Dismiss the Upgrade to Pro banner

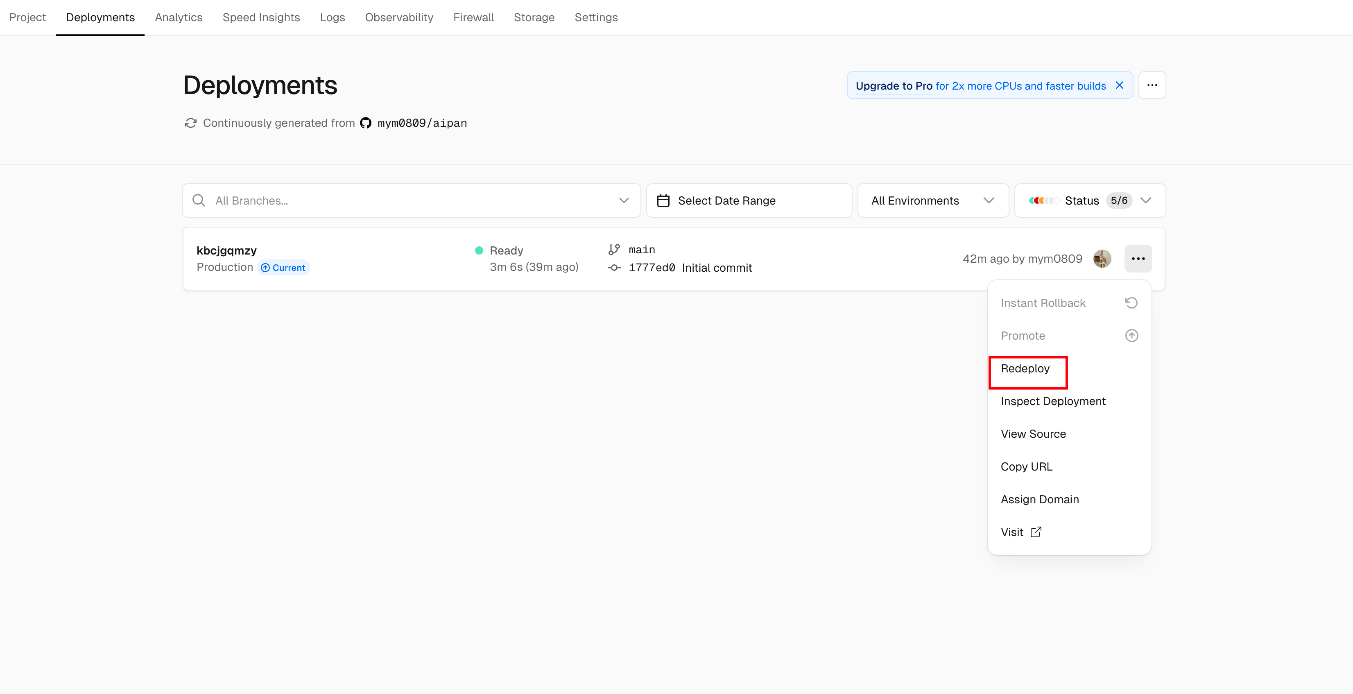pos(1119,85)
